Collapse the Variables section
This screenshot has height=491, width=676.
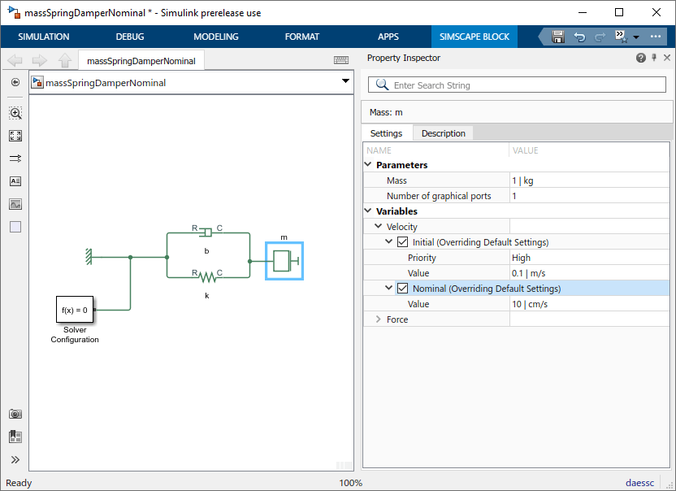pos(368,211)
